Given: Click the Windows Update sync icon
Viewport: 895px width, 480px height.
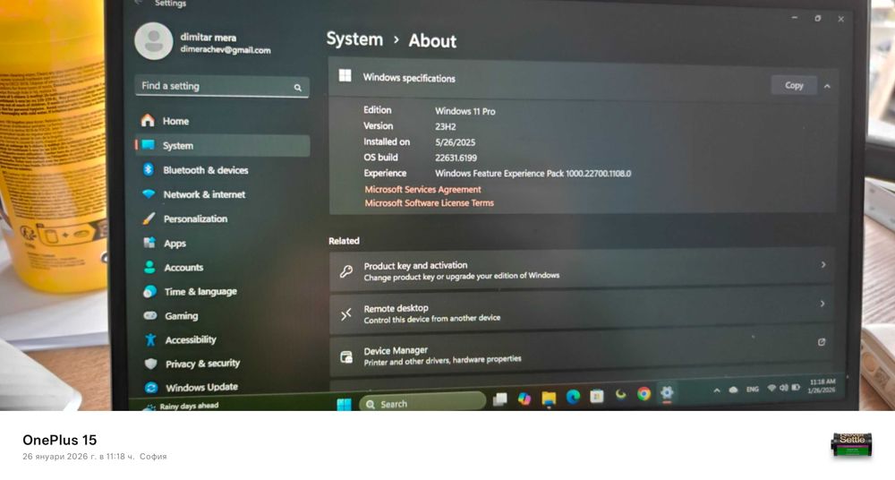Looking at the screenshot, I should (151, 388).
